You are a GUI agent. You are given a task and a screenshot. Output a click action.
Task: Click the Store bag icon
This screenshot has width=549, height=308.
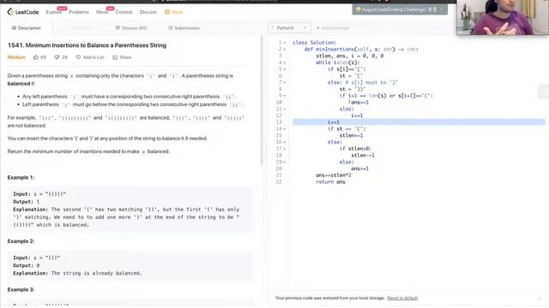[167, 12]
